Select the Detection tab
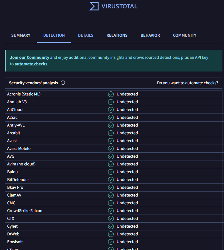Image resolution: width=224 pixels, height=250 pixels. coord(54,35)
